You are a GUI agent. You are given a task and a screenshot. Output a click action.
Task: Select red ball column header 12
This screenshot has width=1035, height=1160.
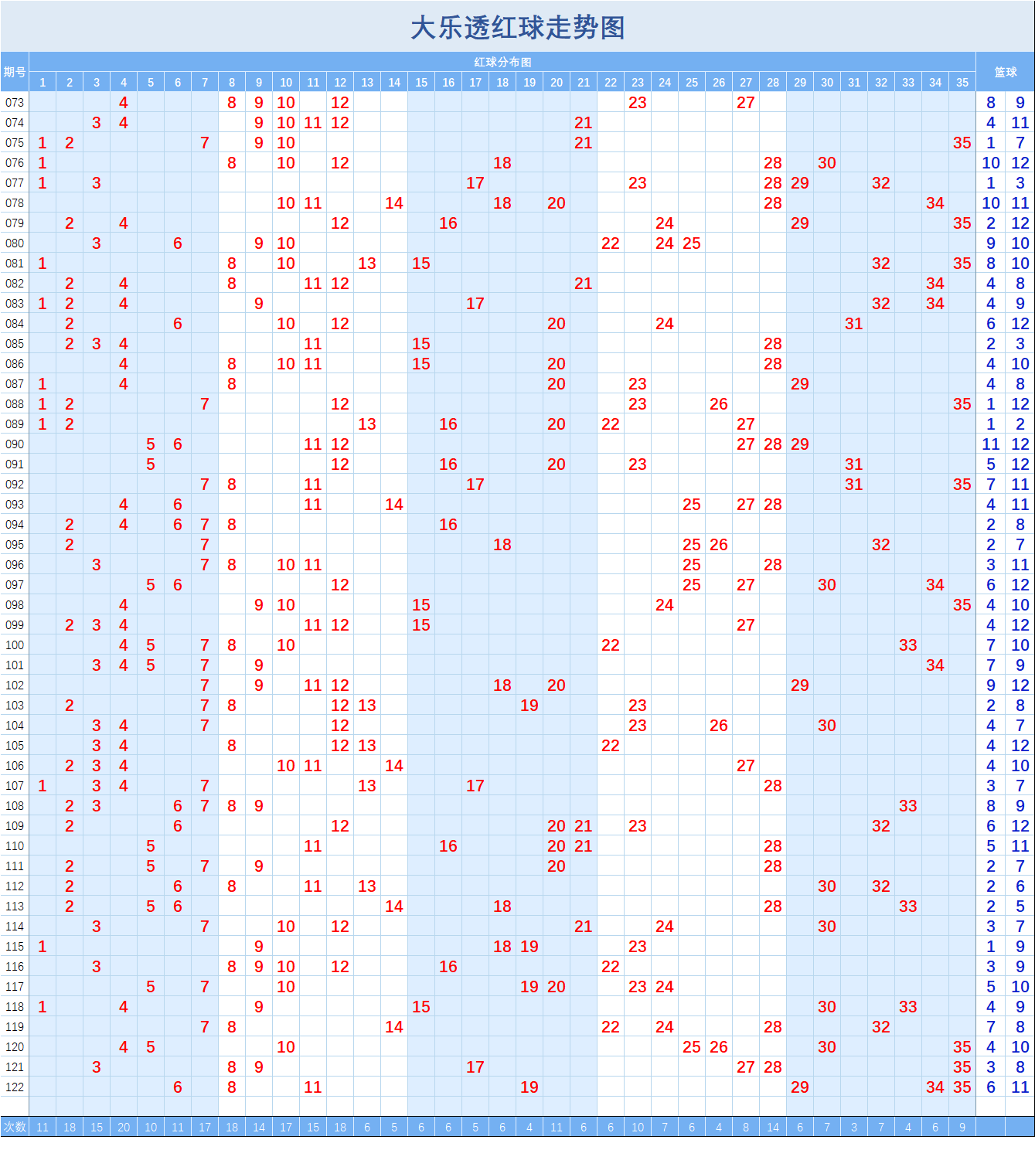[x=340, y=83]
